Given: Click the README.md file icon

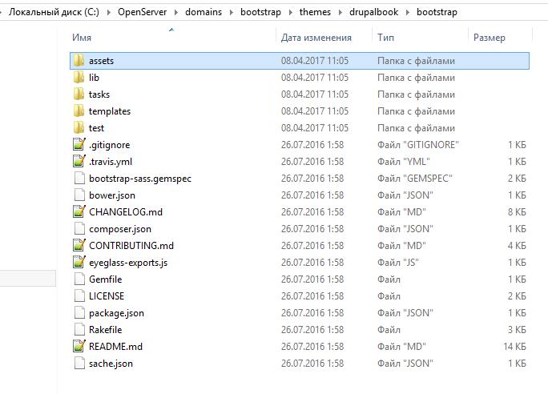Looking at the screenshot, I should pyautogui.click(x=79, y=347).
